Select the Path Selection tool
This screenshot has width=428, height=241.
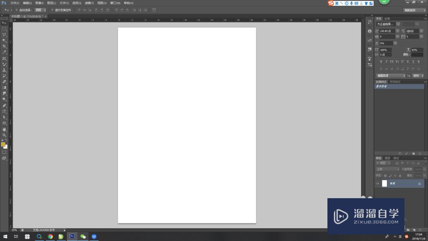tap(4, 117)
